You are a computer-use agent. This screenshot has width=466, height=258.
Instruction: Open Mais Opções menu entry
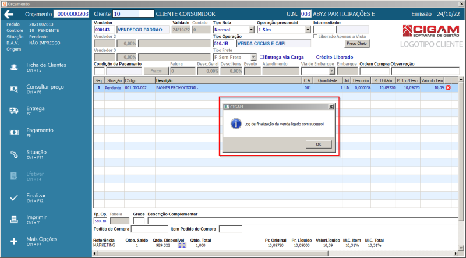point(41,241)
